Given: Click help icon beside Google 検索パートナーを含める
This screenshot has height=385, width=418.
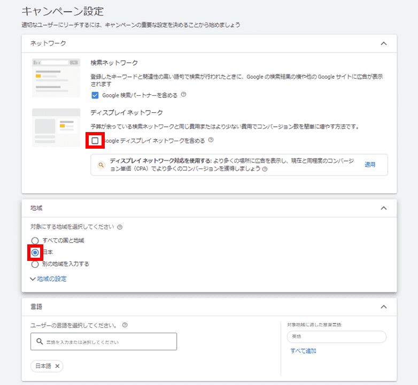Looking at the screenshot, I should point(183,95).
